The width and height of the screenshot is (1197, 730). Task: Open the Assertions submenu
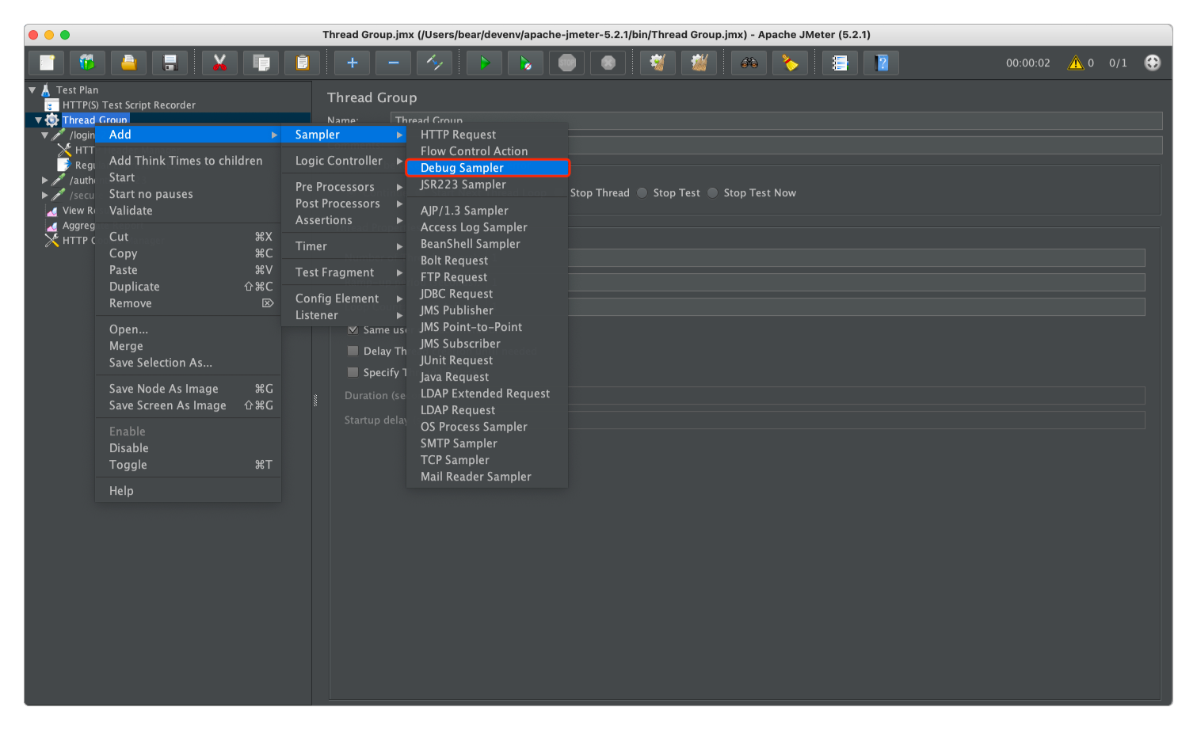(x=343, y=220)
